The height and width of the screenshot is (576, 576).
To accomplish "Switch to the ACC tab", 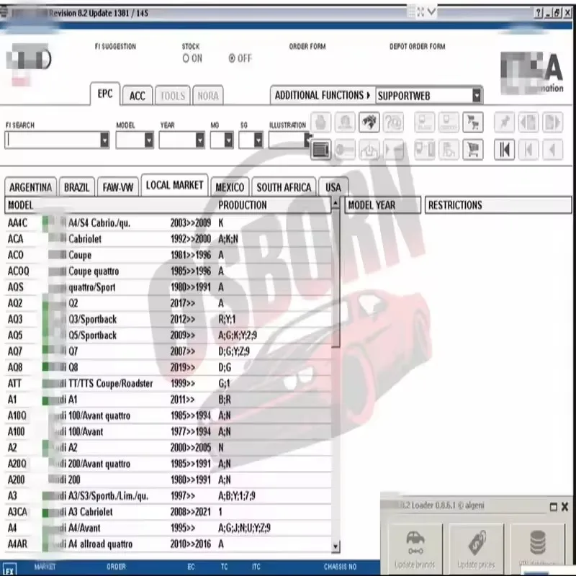I will [x=137, y=96].
